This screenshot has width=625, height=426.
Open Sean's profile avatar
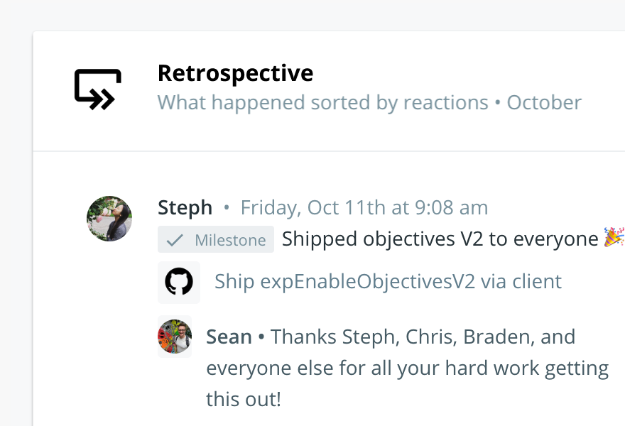[x=175, y=337]
